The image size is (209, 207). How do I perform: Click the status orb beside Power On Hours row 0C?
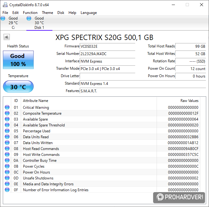point(7,172)
